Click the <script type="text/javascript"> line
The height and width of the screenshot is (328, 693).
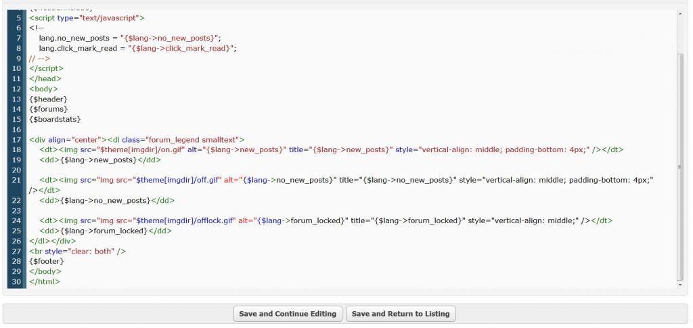(x=87, y=18)
